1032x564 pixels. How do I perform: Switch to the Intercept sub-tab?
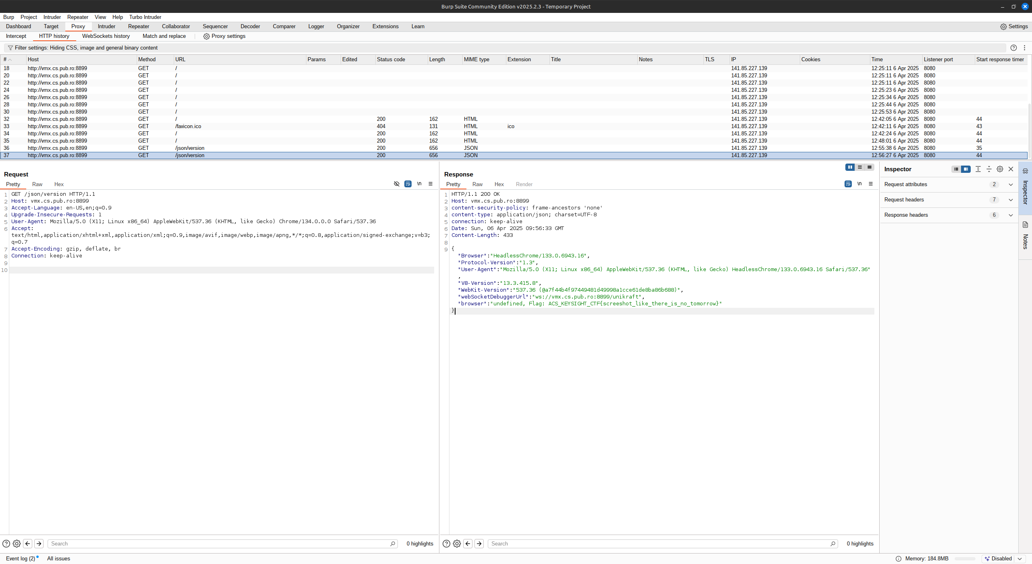[16, 36]
